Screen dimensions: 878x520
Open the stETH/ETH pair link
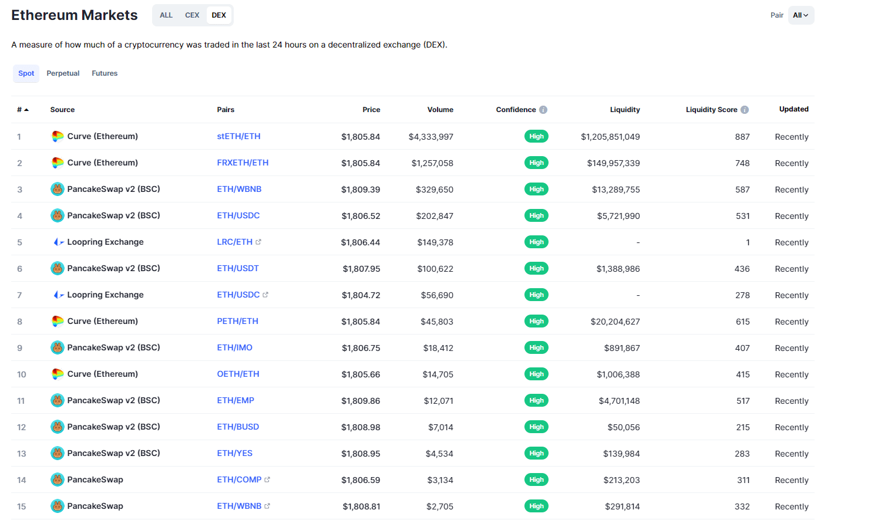(x=238, y=136)
